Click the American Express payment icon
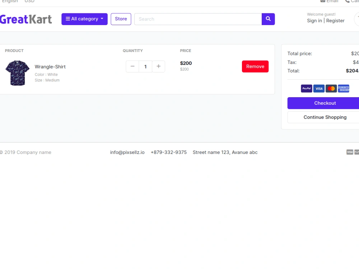The height and width of the screenshot is (269, 359). click(344, 89)
